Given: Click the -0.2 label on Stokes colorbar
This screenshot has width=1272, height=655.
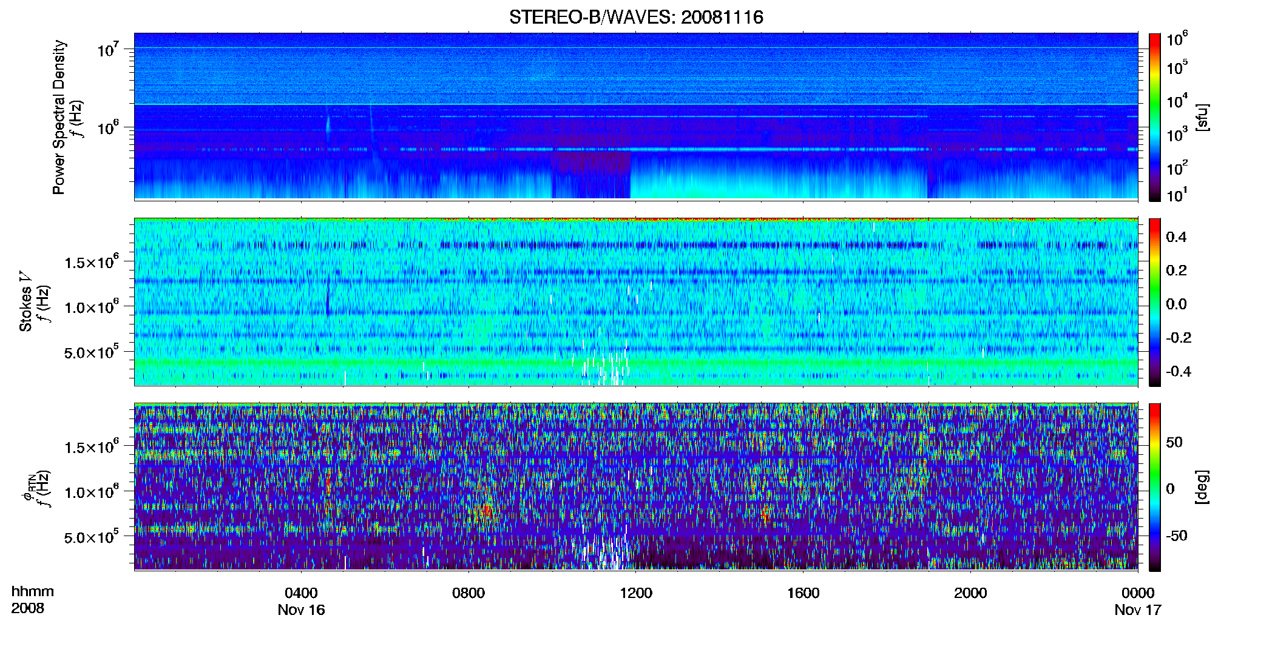Looking at the screenshot, I should pos(1179,338).
